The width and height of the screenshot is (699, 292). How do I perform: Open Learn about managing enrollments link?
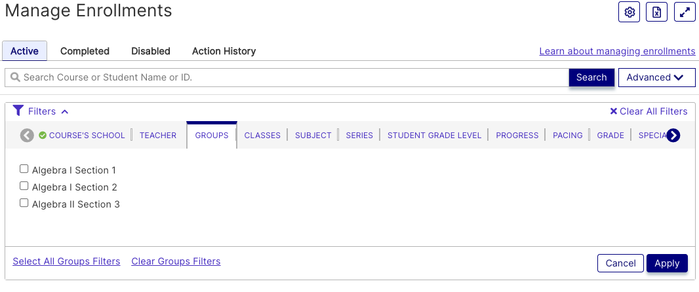[617, 51]
